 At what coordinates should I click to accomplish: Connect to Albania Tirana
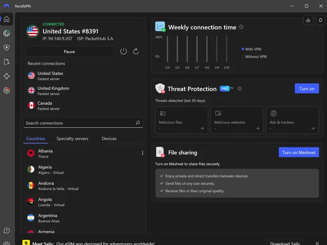tap(83, 153)
